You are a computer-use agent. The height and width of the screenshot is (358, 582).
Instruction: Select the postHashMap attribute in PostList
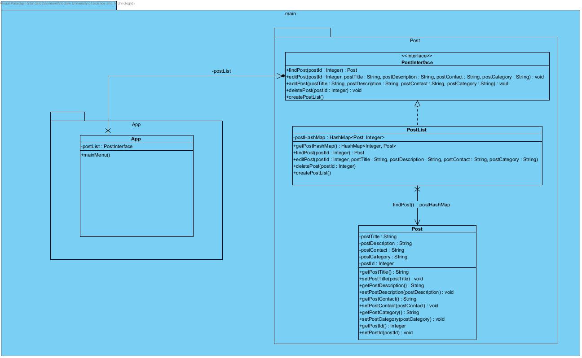click(339, 137)
